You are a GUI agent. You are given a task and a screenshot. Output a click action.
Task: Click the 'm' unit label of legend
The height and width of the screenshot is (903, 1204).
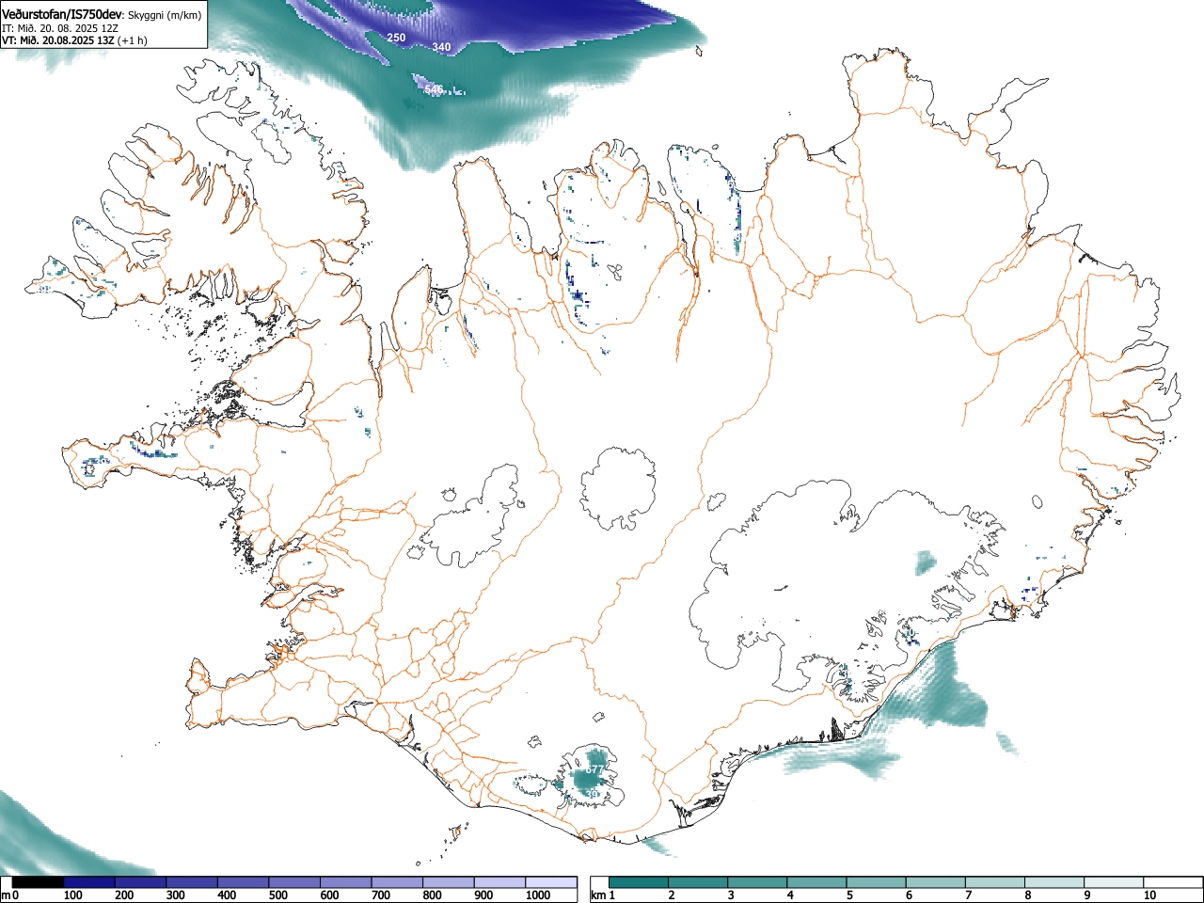pos(5,895)
